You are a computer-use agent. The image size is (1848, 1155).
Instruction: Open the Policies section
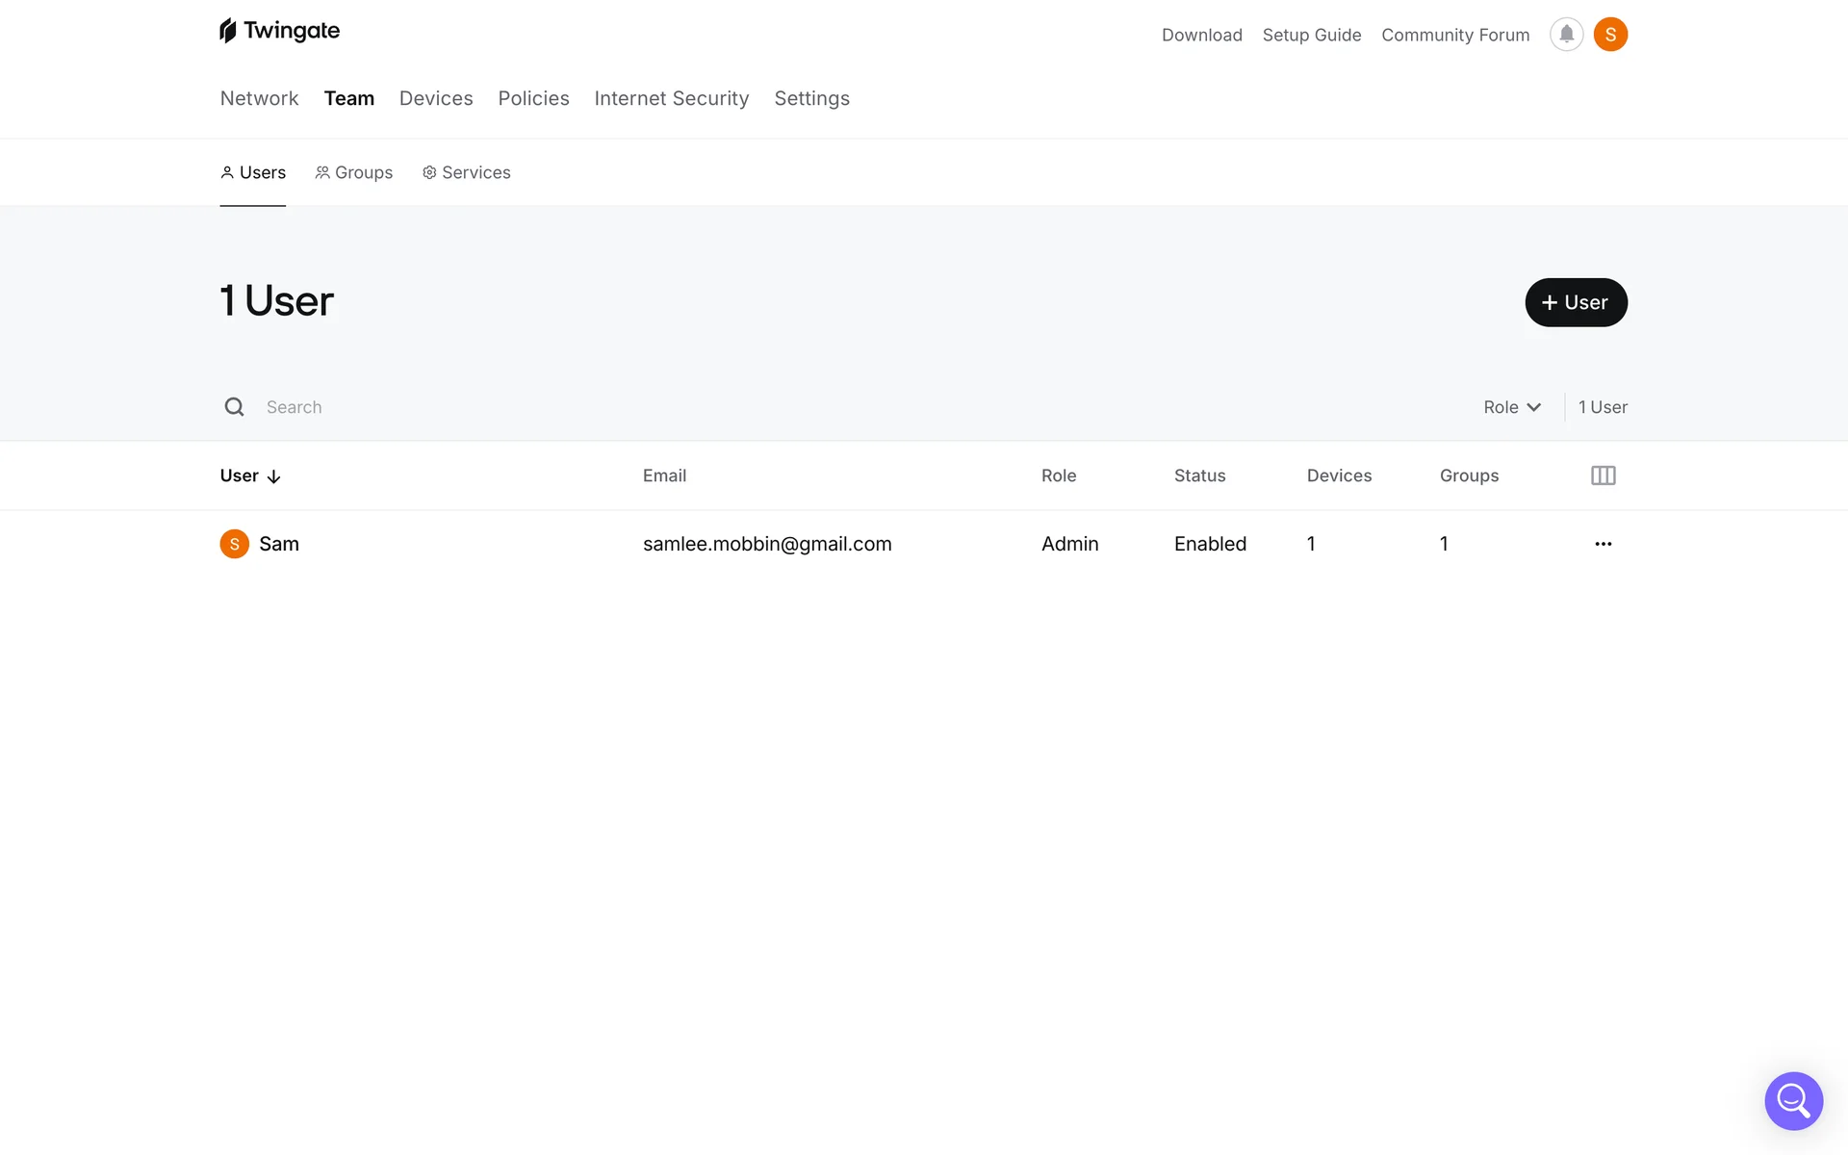coord(533,98)
